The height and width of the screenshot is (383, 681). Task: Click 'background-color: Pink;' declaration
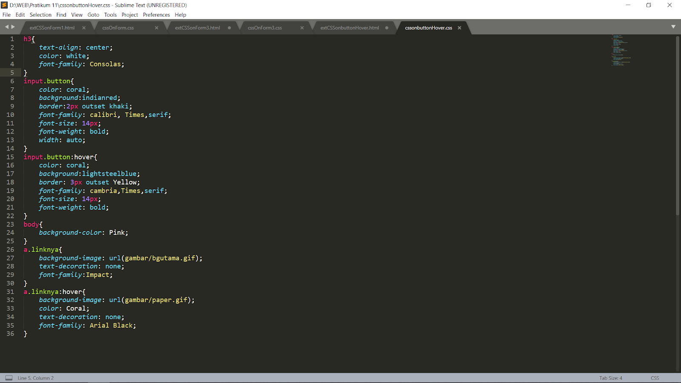pos(83,233)
